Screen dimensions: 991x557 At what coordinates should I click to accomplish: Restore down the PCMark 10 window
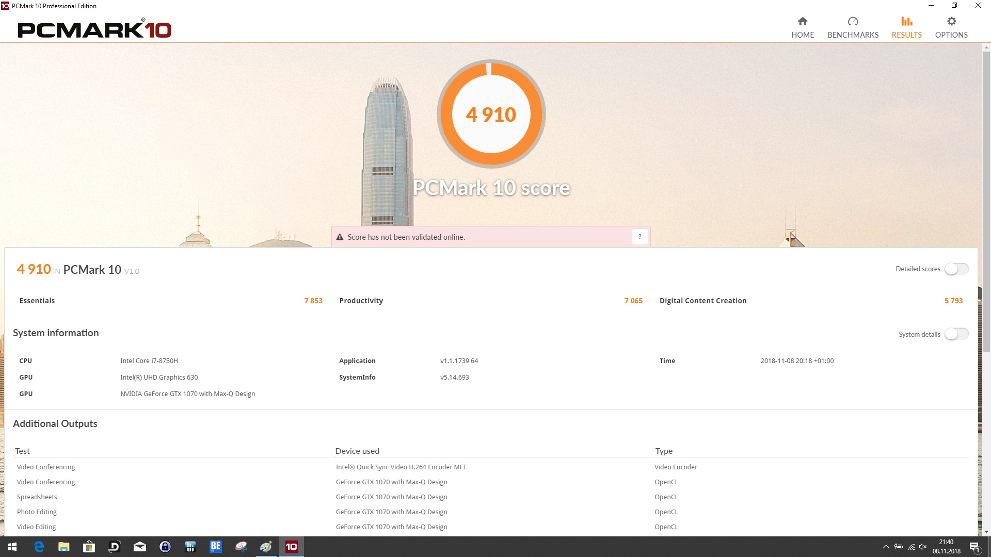click(x=954, y=6)
